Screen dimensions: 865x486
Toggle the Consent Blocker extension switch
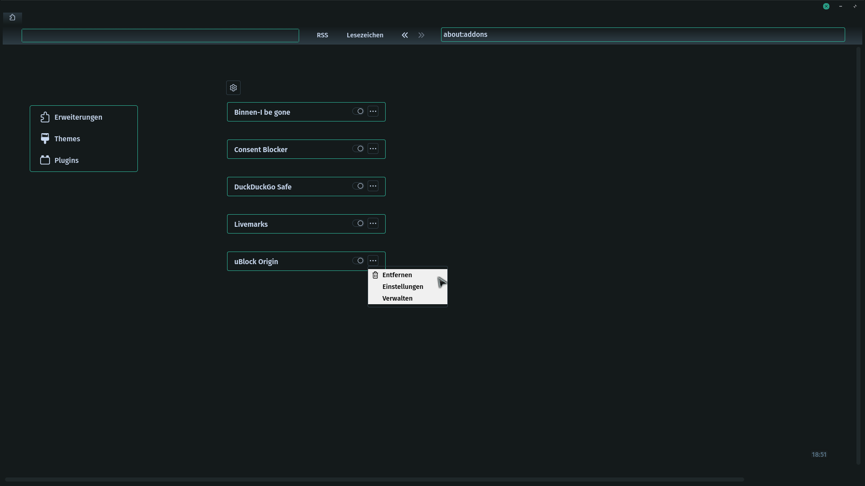point(358,148)
